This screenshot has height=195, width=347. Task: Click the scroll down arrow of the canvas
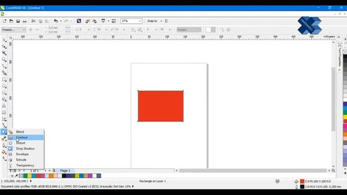pos(333,166)
